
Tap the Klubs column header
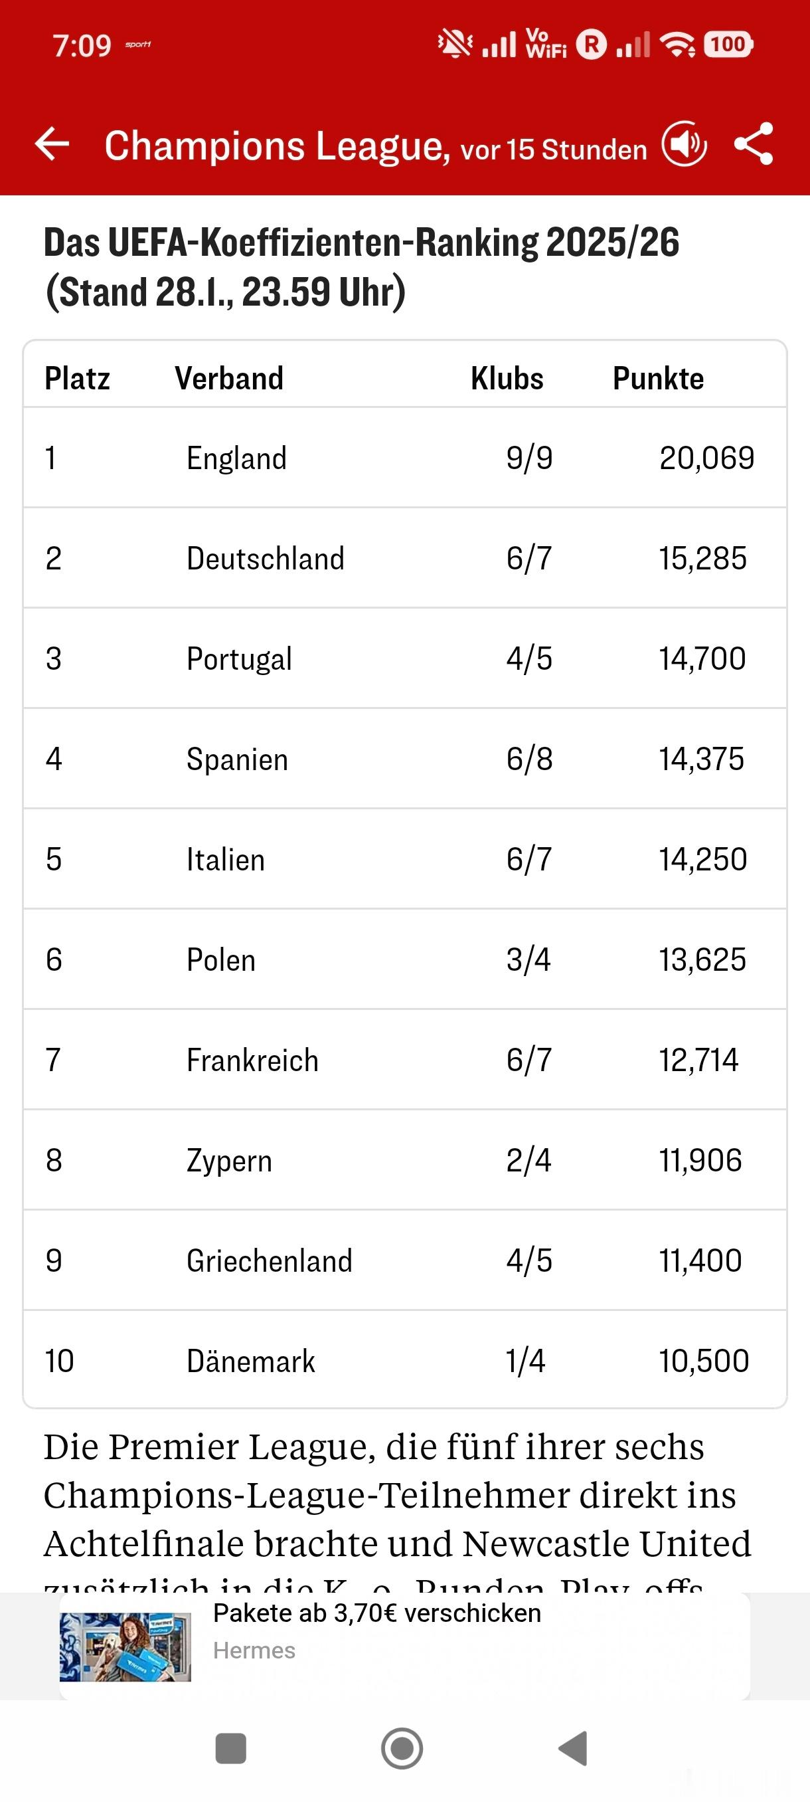(507, 379)
